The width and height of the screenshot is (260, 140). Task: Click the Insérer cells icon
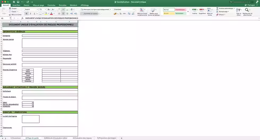coord(194,10)
